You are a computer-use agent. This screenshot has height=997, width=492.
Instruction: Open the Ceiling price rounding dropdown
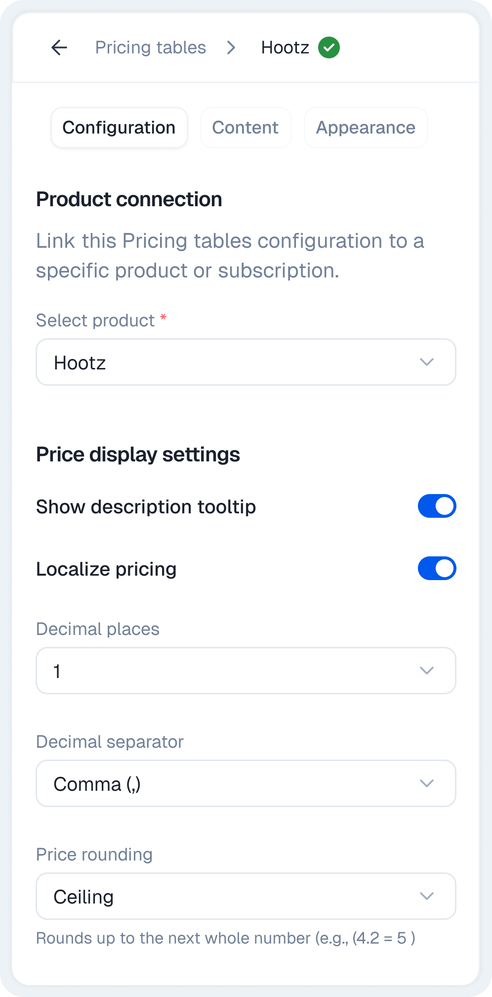point(246,896)
